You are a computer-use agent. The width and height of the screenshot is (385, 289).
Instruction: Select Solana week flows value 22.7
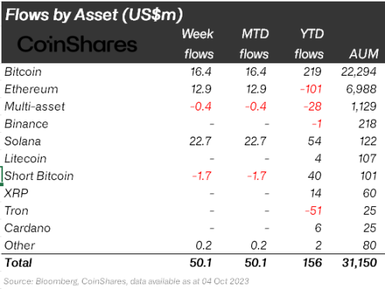point(200,141)
